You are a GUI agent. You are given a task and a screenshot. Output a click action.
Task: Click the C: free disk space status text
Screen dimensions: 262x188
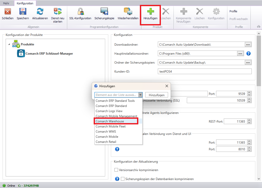pos(28,185)
